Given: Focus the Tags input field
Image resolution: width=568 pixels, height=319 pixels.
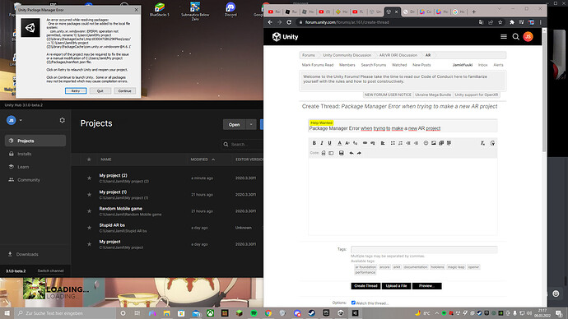Looking at the screenshot, I should [424, 250].
